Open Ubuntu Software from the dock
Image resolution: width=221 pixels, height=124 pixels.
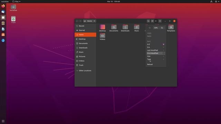click(x=3, y=34)
